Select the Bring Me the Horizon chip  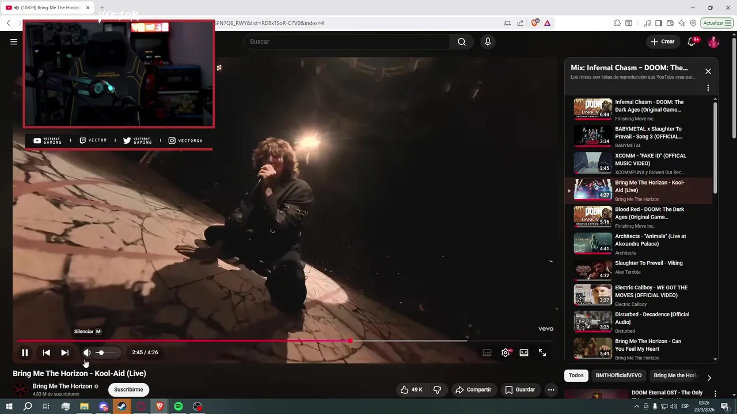(675, 375)
